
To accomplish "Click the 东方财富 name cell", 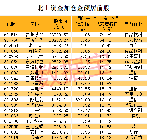I will pyautogui.click(x=35, y=62).
